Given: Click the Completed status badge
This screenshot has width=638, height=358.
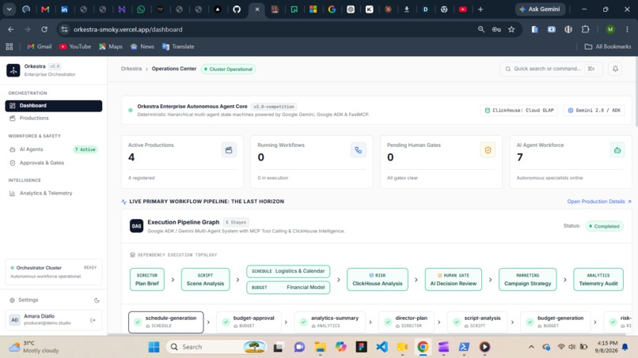Looking at the screenshot, I should pos(604,226).
